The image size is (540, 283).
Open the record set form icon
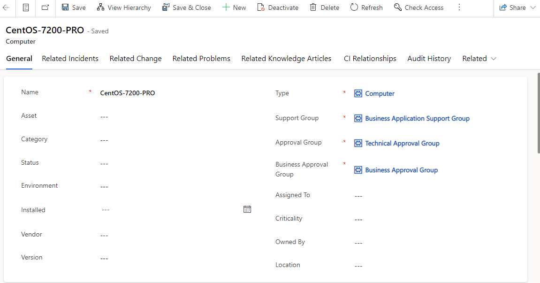25,7
